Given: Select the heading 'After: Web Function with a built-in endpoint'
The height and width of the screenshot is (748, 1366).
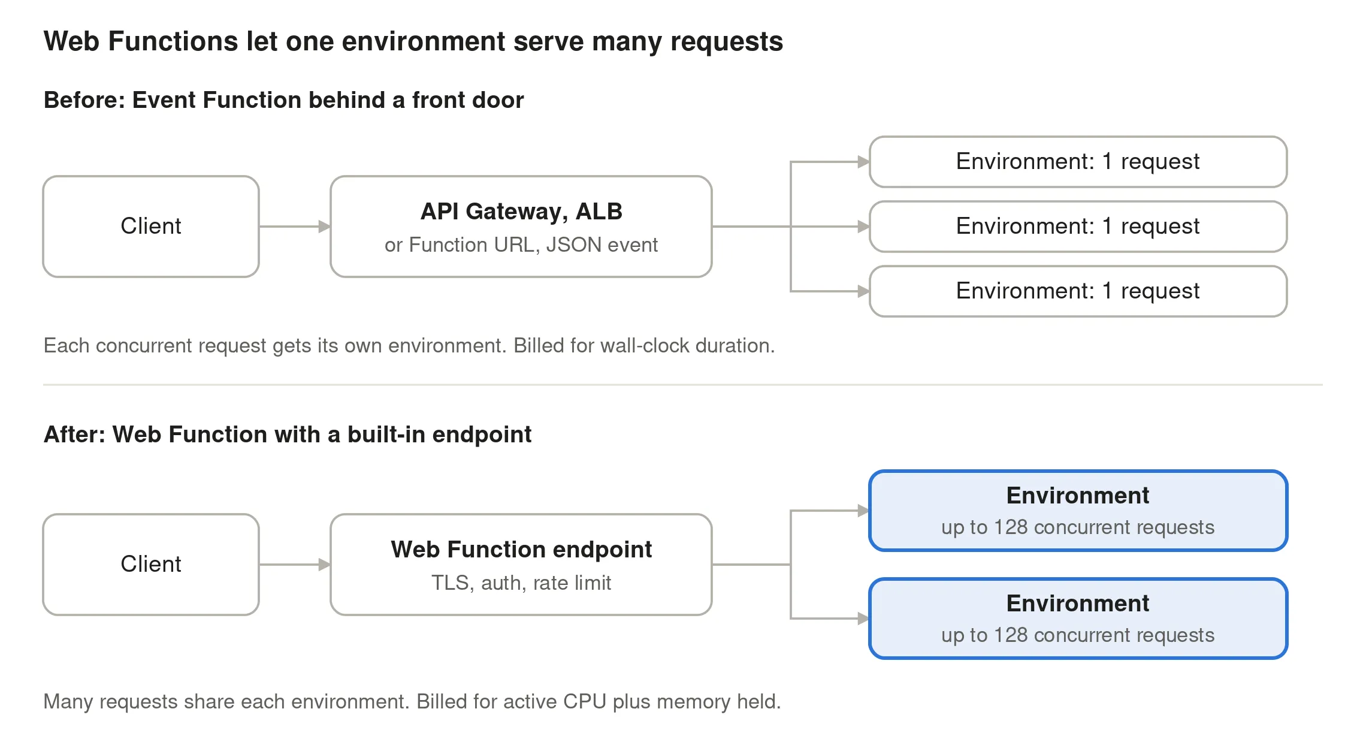Looking at the screenshot, I should [x=288, y=435].
